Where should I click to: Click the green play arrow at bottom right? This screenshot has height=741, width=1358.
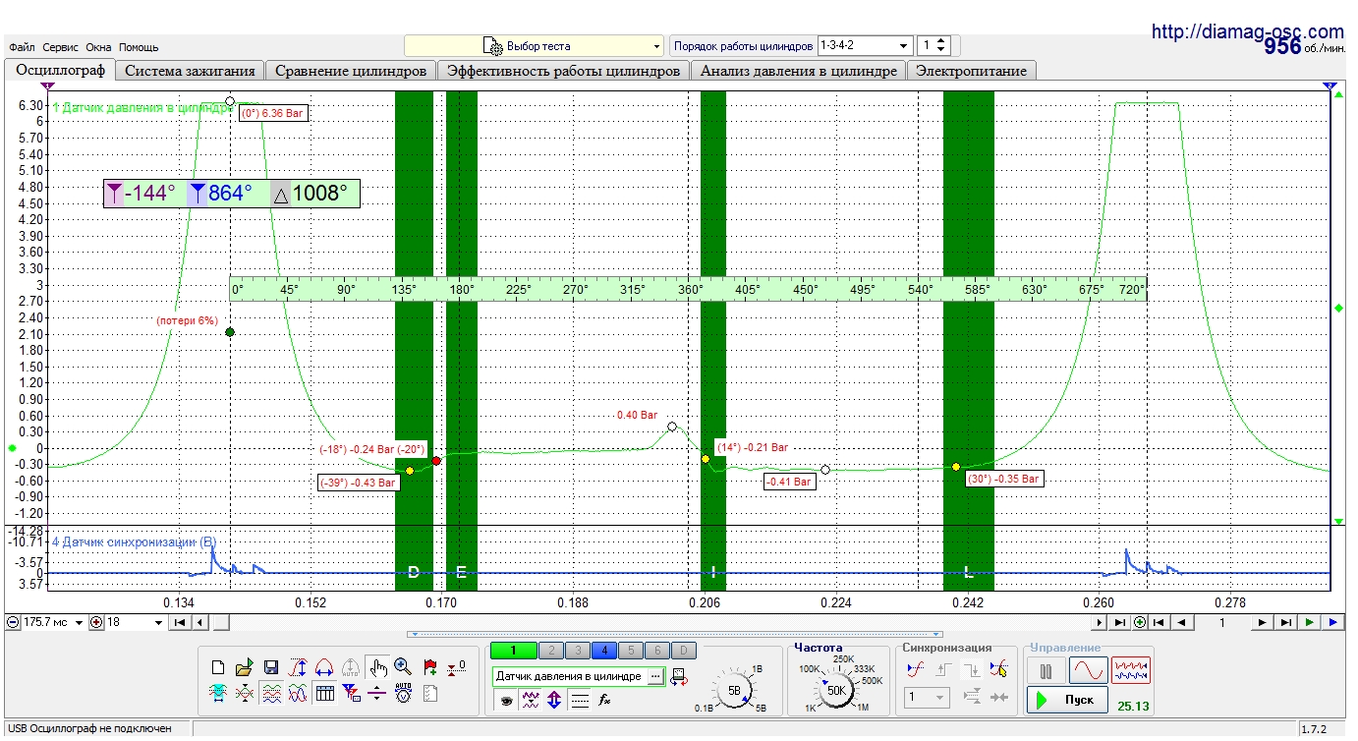(x=1309, y=622)
